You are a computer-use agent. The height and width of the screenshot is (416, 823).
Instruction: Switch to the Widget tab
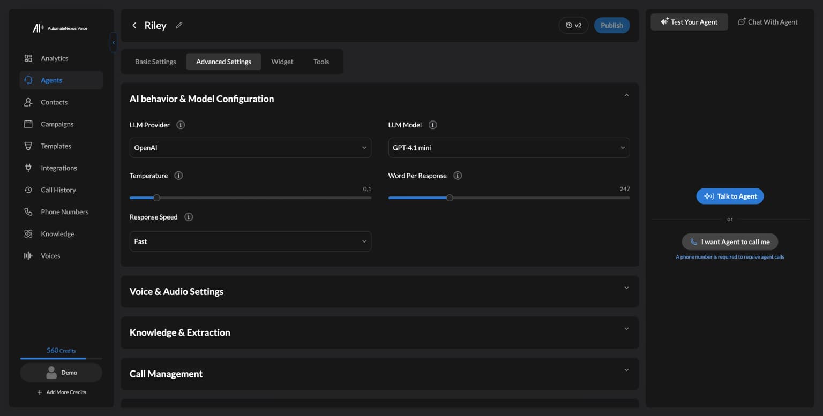point(282,62)
